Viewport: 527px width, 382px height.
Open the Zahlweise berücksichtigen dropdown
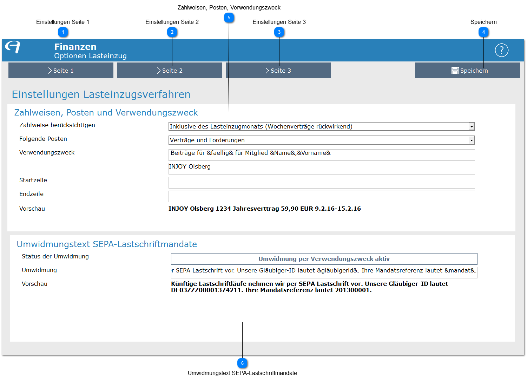[322, 126]
